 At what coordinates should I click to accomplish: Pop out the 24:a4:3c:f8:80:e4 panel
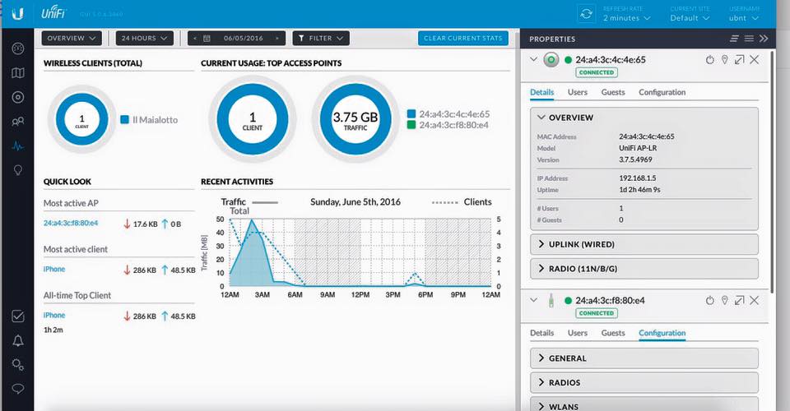coord(739,300)
